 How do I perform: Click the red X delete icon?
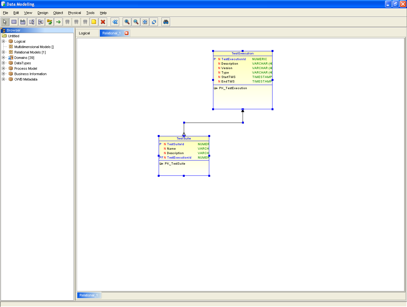103,22
